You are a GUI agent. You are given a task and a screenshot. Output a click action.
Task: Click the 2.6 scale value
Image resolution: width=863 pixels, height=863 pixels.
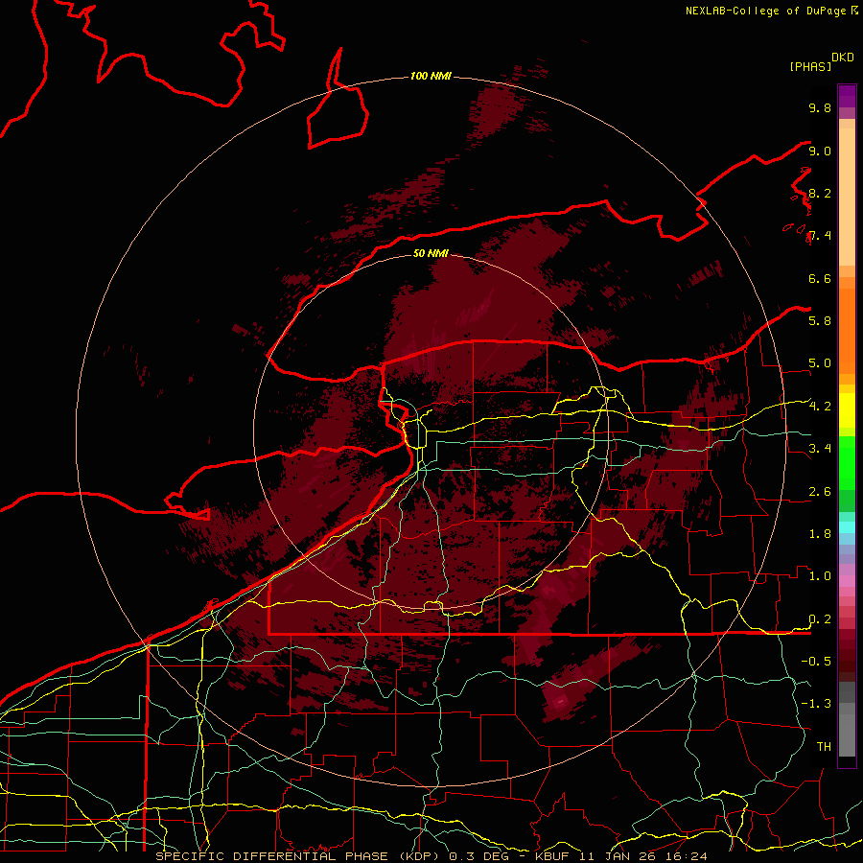820,492
